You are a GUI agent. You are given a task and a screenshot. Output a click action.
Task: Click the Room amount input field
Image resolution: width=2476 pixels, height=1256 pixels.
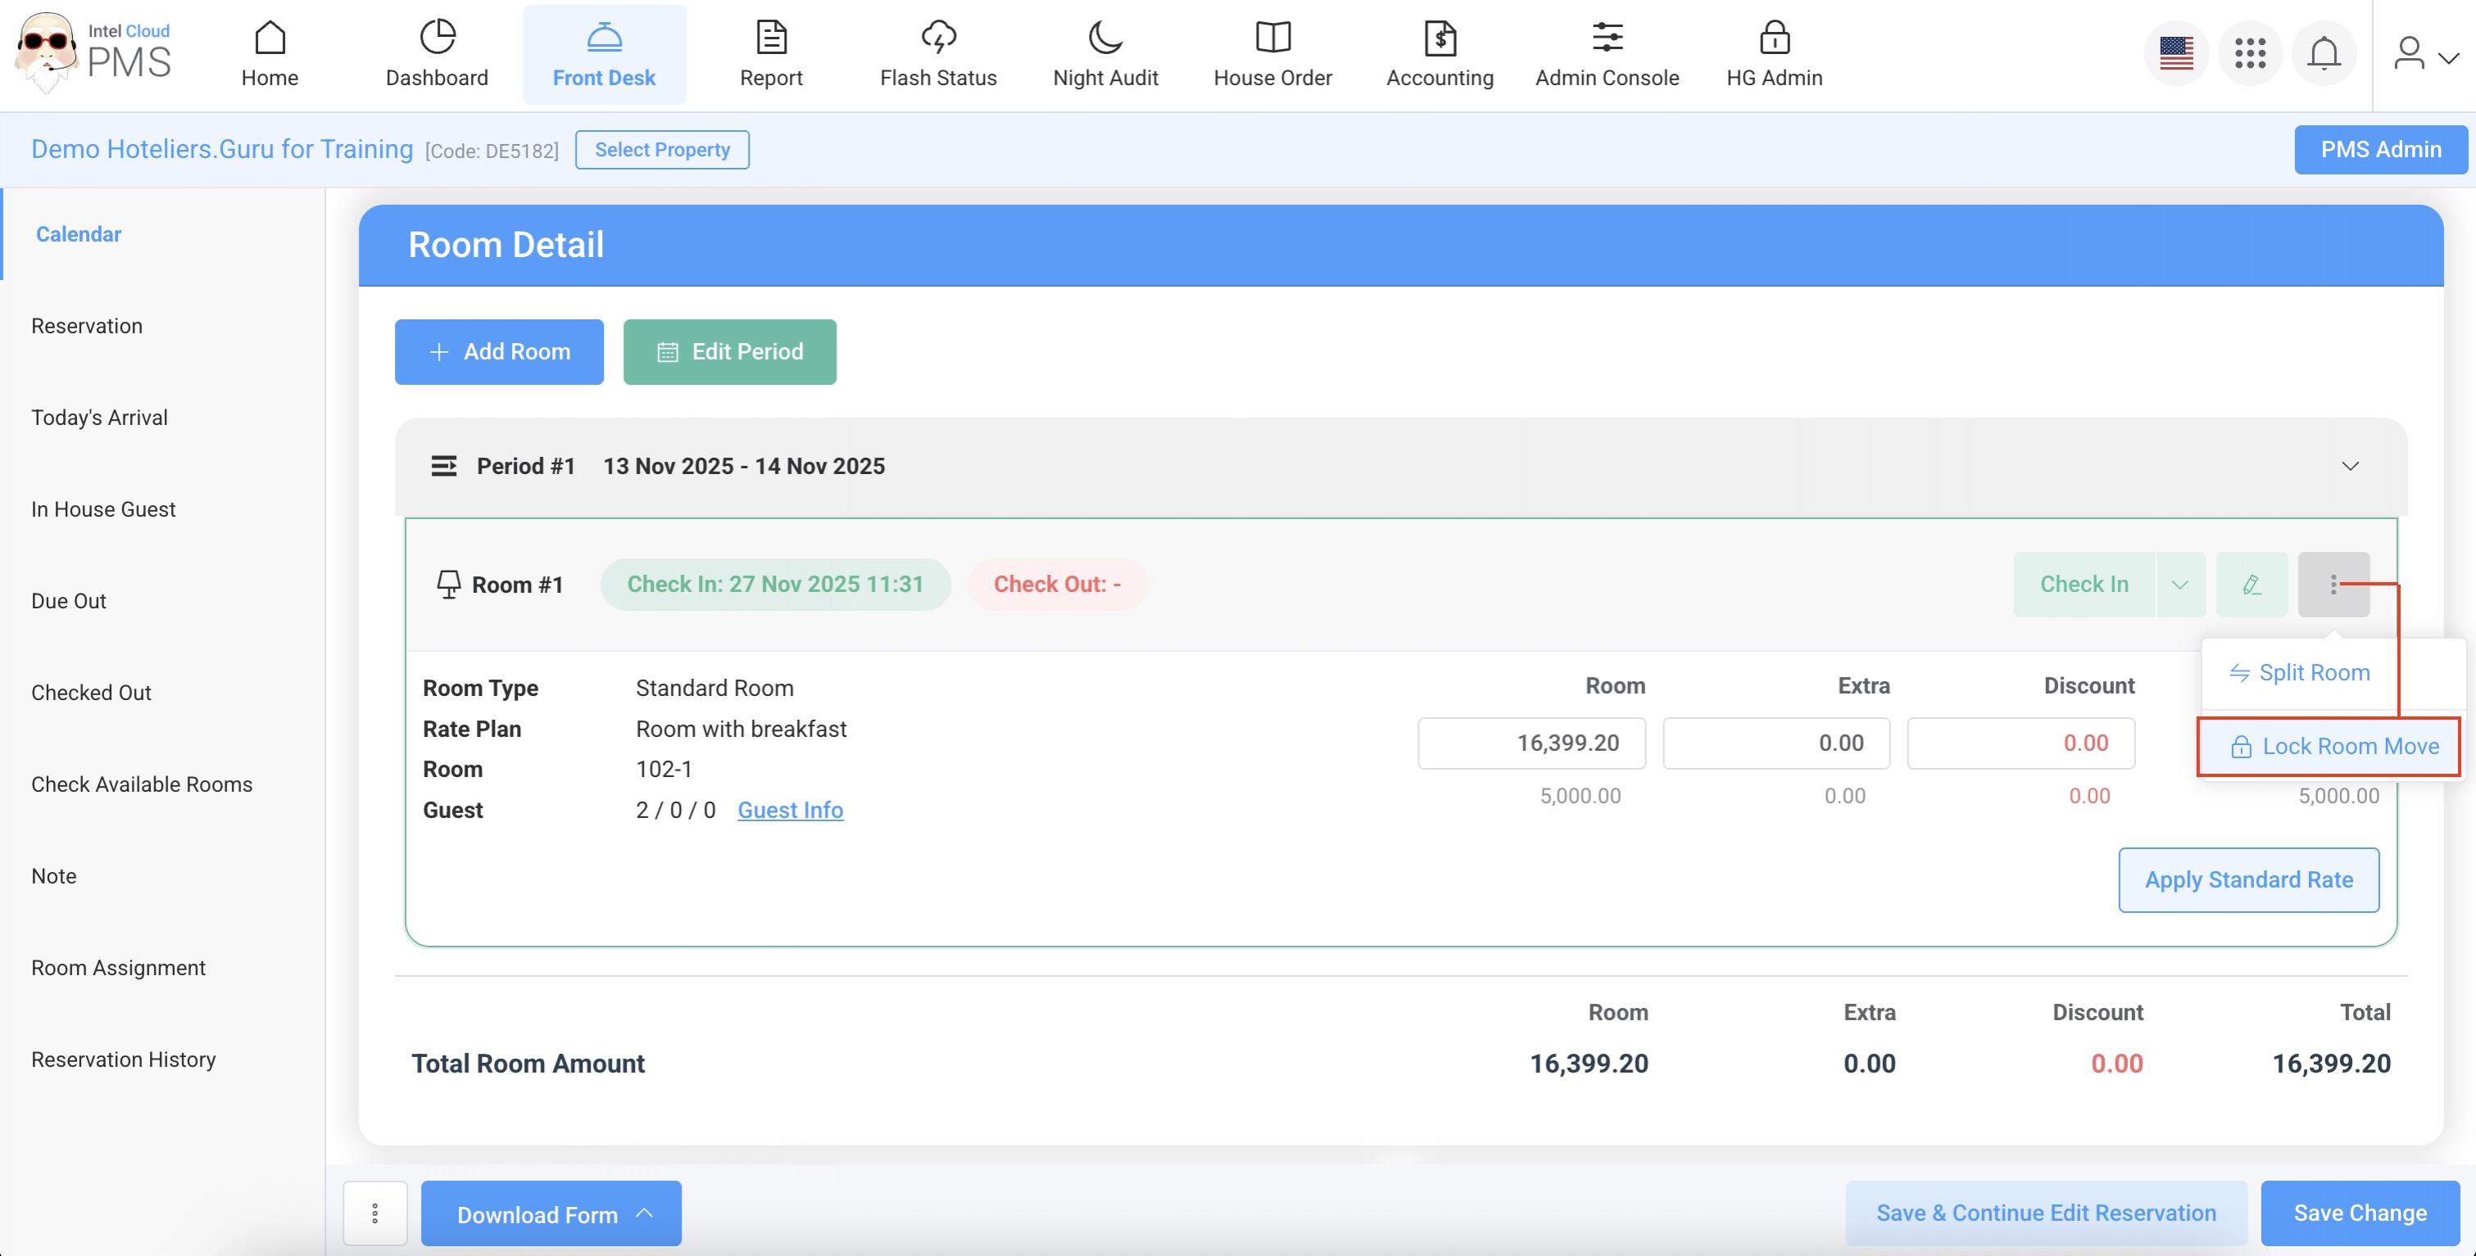1531,743
